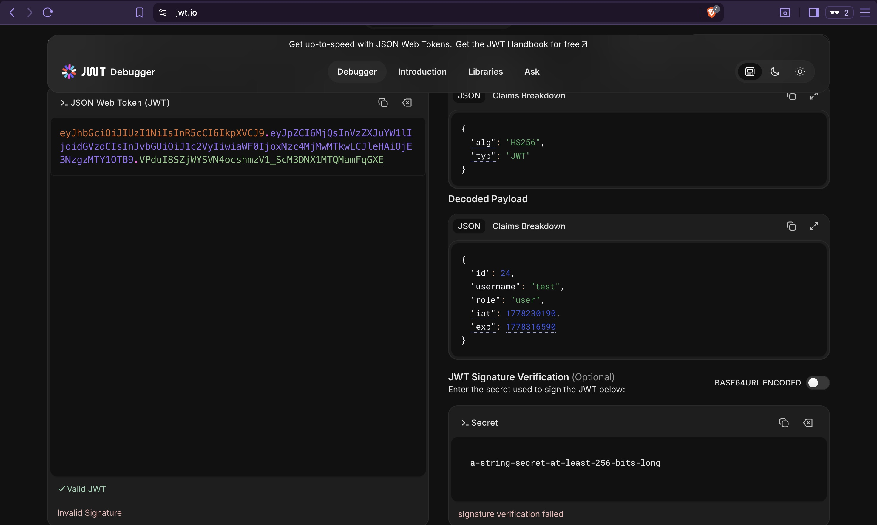Click the Invalid Signature status message
Screen dimensions: 877x525
pyautogui.click(x=89, y=513)
